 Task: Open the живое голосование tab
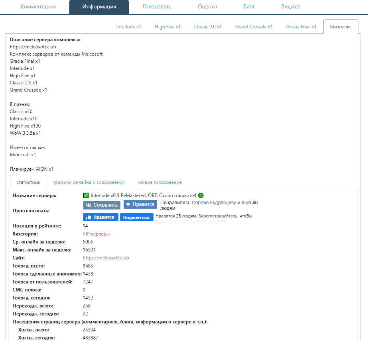(x=160, y=182)
